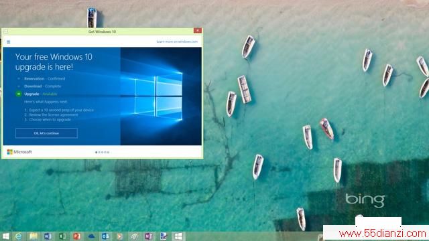
Task: Click step "Expect a 10 second prep of your device"
Action: click(59, 110)
